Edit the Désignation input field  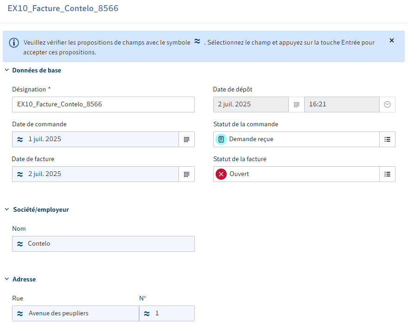coord(103,104)
